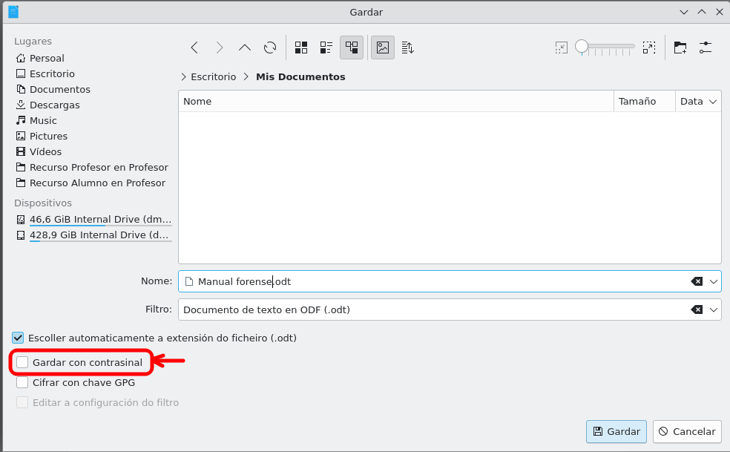Open Persoal home place
This screenshot has width=730, height=452.
40,58
